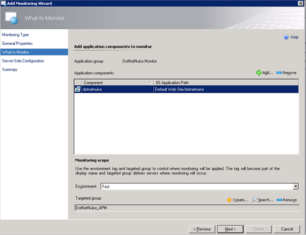Click the green plus Add icon
This screenshot has width=306, height=235.
[259, 73]
